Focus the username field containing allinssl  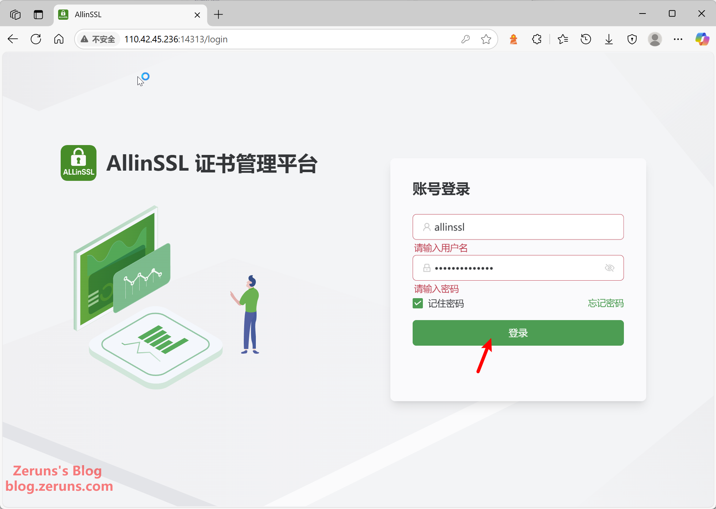[x=518, y=227]
